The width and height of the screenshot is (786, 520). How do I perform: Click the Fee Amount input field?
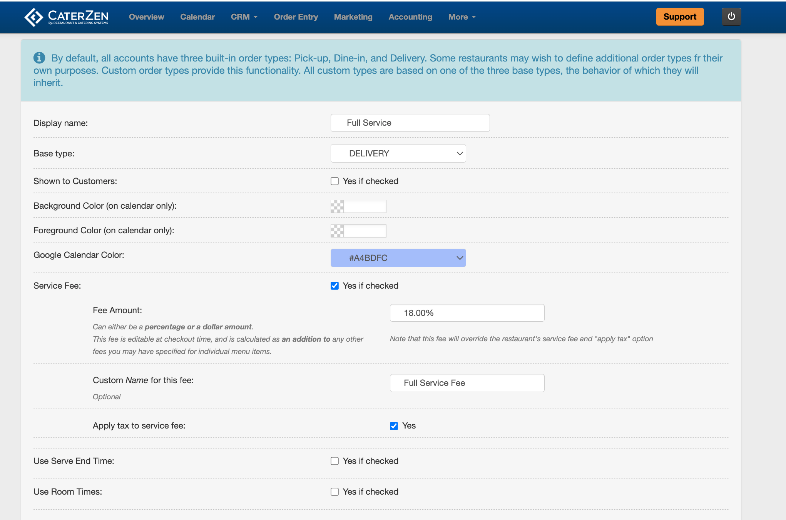tap(467, 313)
